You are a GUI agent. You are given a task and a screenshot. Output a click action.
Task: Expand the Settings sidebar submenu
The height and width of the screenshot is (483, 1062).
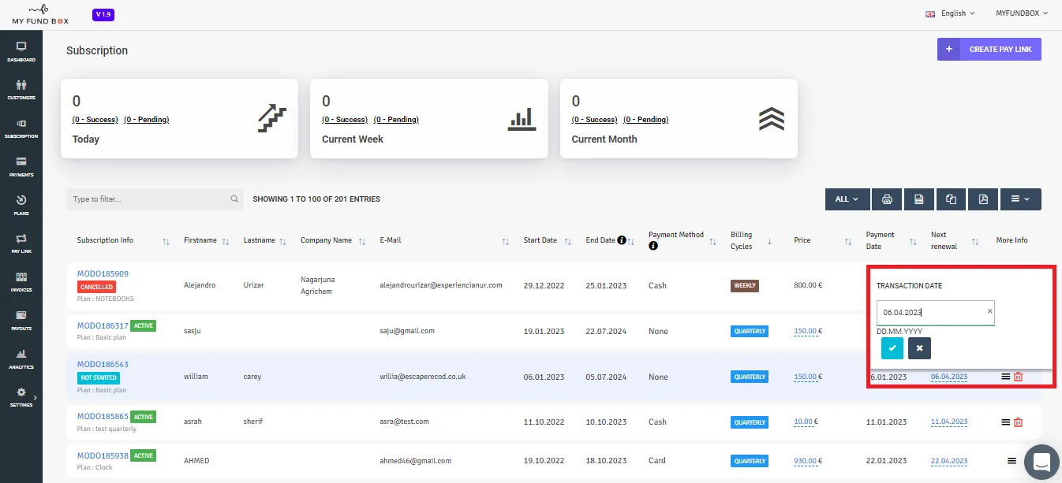pyautogui.click(x=21, y=397)
